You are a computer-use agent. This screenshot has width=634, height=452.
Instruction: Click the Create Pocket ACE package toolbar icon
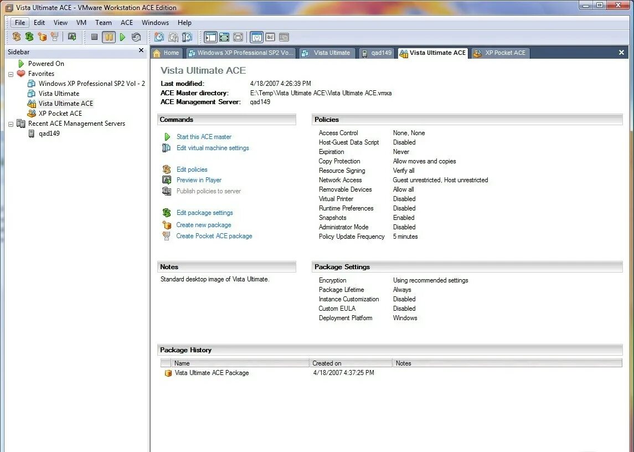pyautogui.click(x=55, y=37)
